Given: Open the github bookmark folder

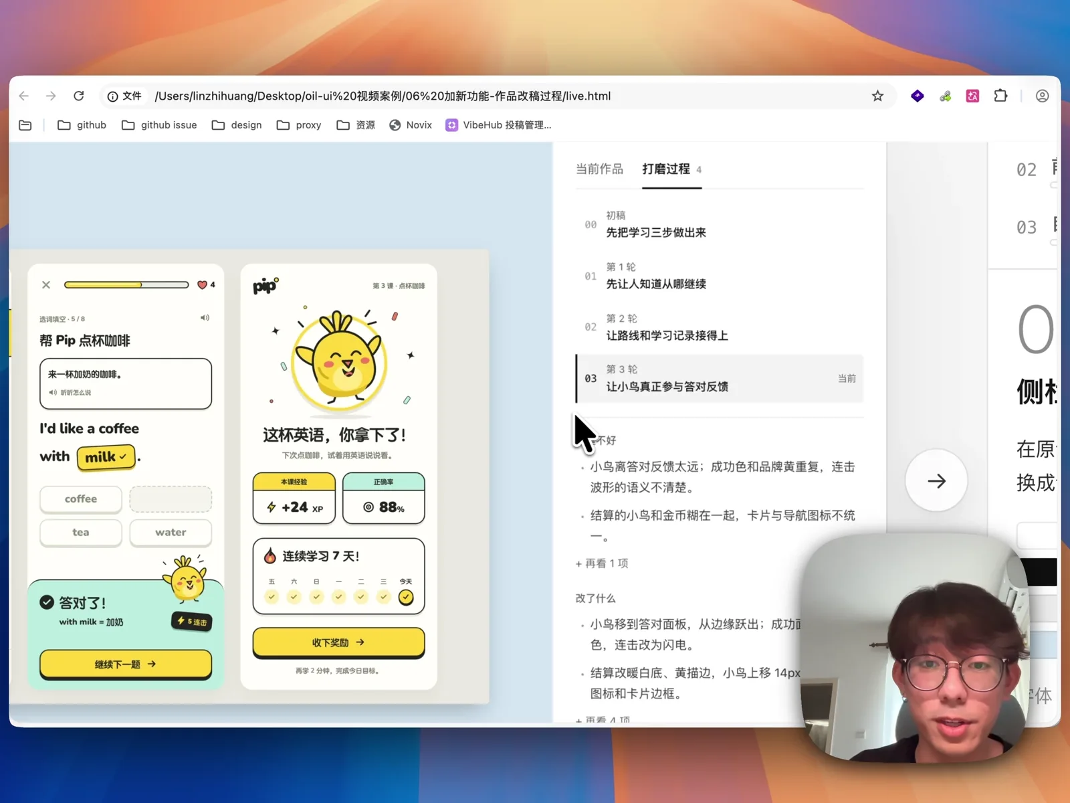Looking at the screenshot, I should [x=82, y=125].
